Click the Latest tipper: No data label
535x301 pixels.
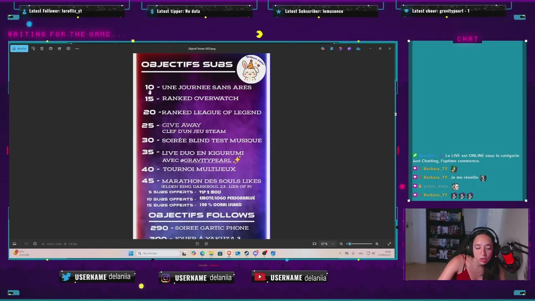coord(178,11)
